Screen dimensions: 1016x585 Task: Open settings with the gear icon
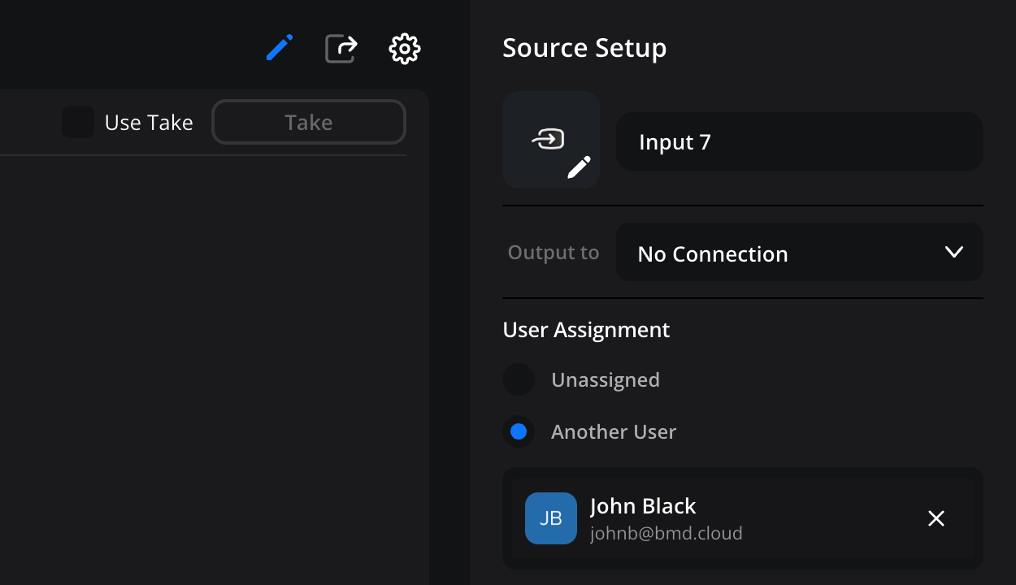[x=405, y=49]
